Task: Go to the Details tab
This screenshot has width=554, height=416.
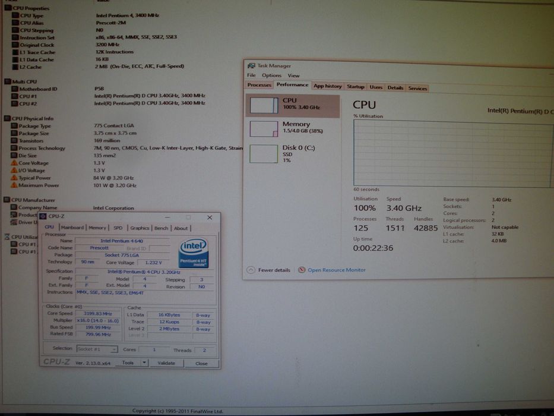Action: click(395, 88)
